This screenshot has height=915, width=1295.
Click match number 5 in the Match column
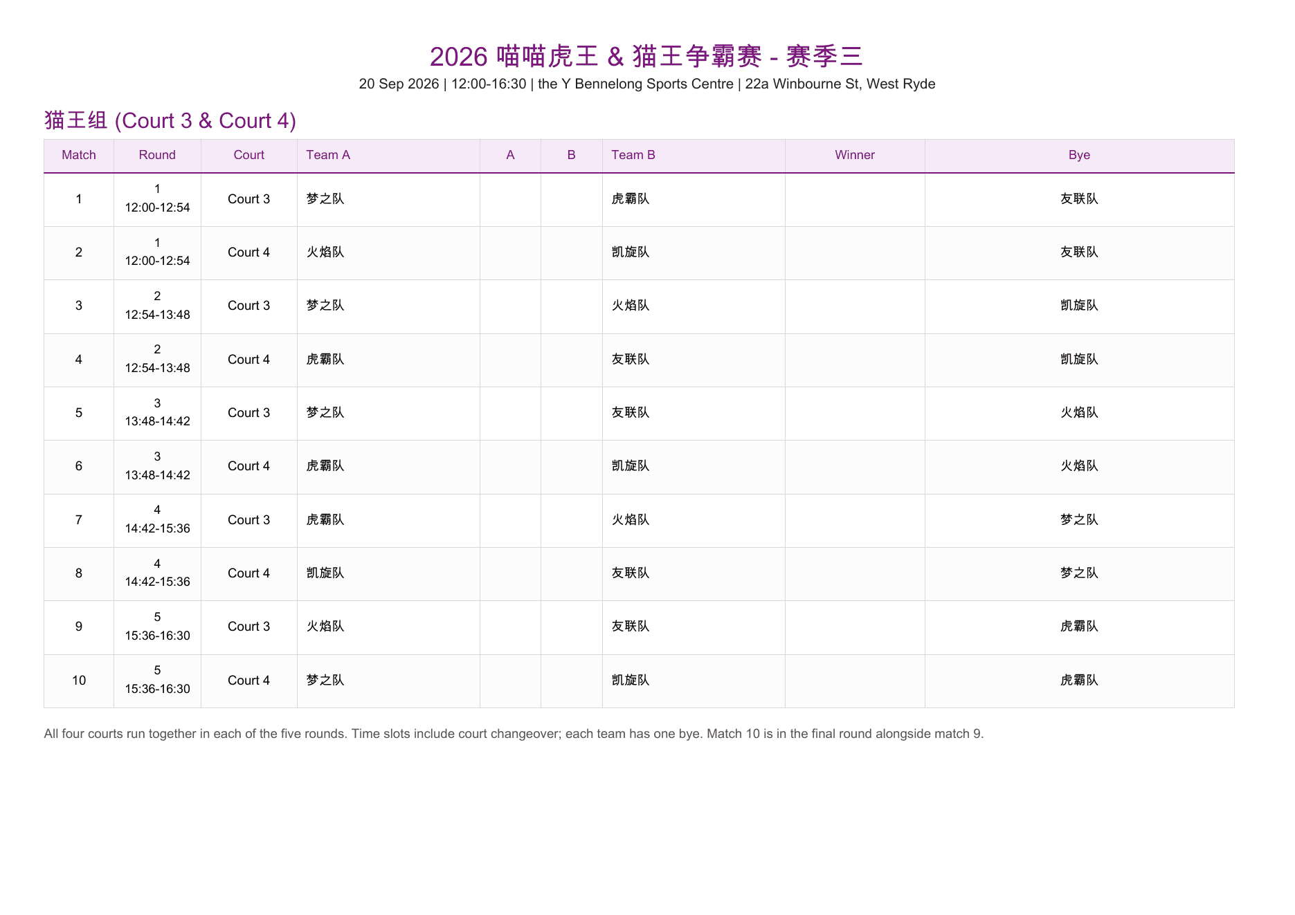(x=79, y=413)
